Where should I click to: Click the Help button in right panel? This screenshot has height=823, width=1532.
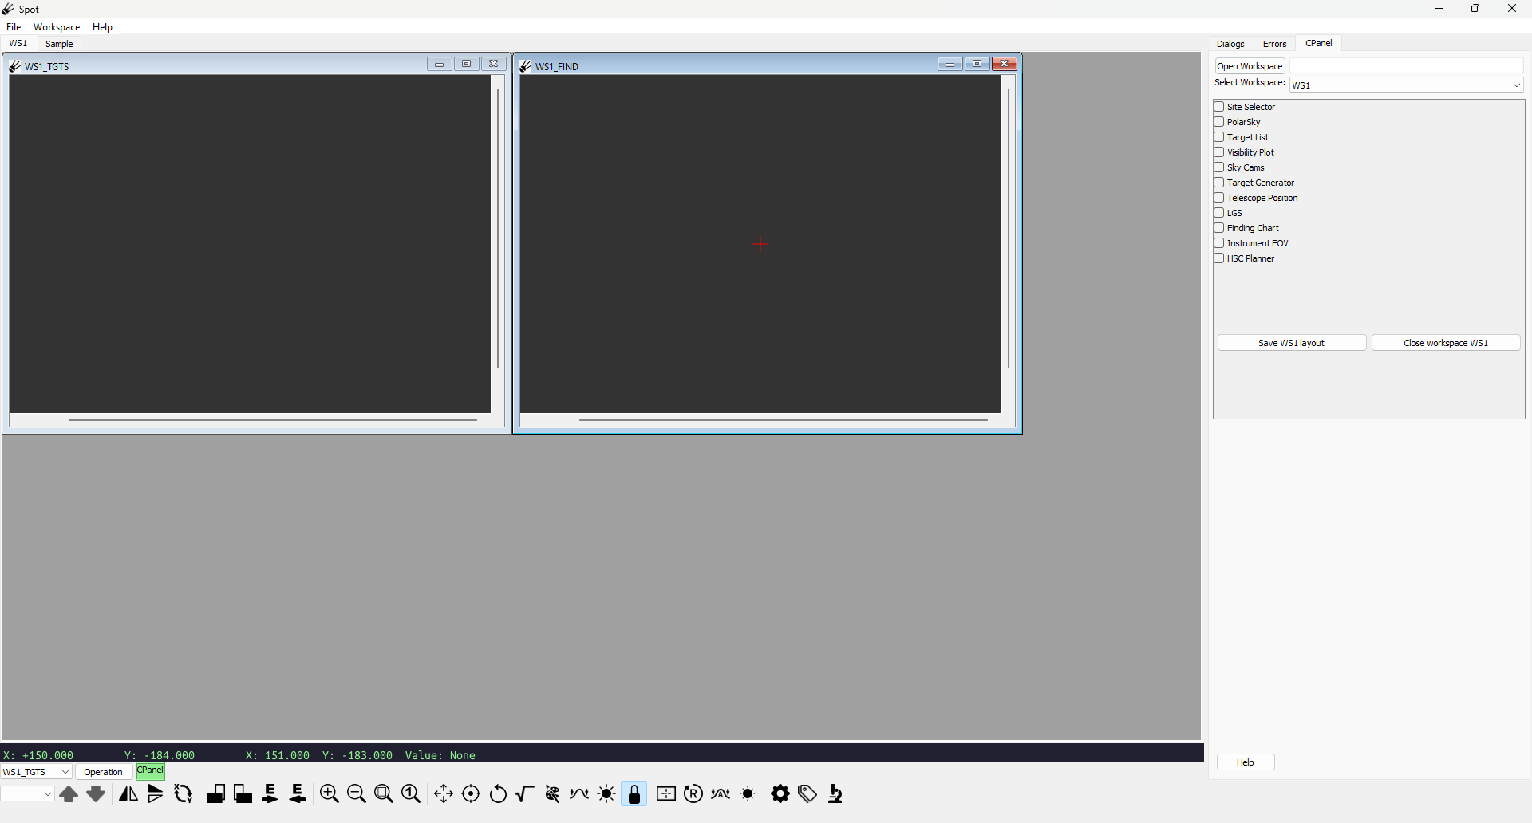[1246, 762]
